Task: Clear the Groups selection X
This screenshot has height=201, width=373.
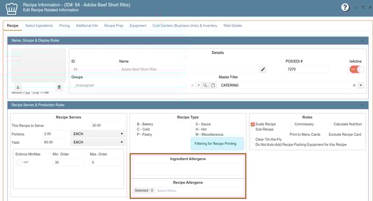Action: pyautogui.click(x=192, y=85)
